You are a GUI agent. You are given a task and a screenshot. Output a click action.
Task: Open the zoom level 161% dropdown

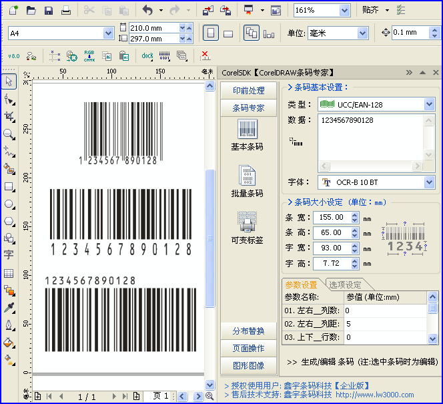click(344, 11)
